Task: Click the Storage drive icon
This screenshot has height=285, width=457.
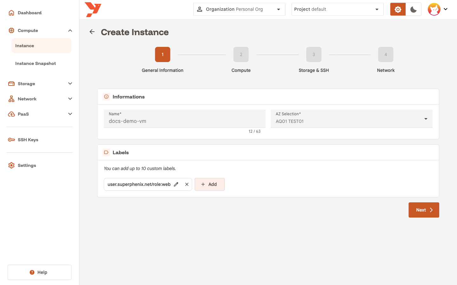Action: pyautogui.click(x=11, y=84)
